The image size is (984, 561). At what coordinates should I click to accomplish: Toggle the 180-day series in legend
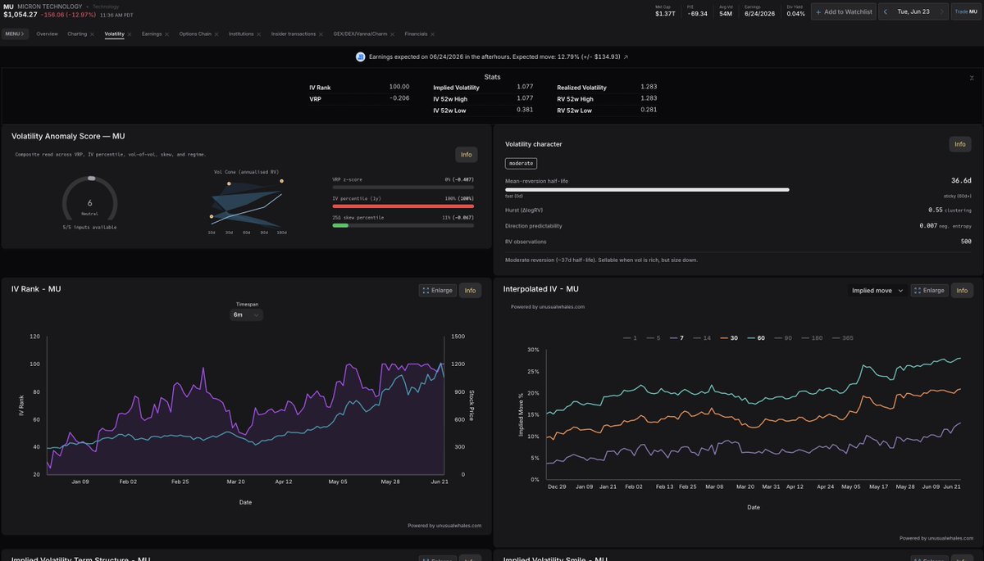tap(812, 337)
